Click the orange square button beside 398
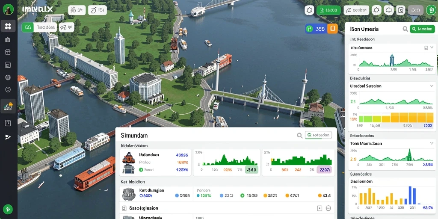Viewport: 438px width, 219px height. pyautogui.click(x=332, y=29)
